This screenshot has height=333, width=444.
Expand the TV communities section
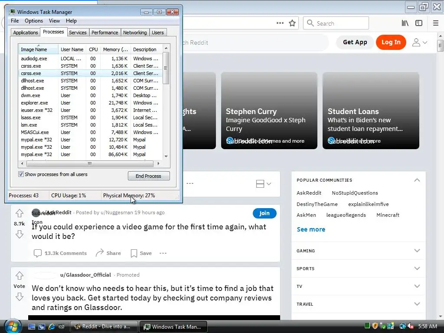417,286
